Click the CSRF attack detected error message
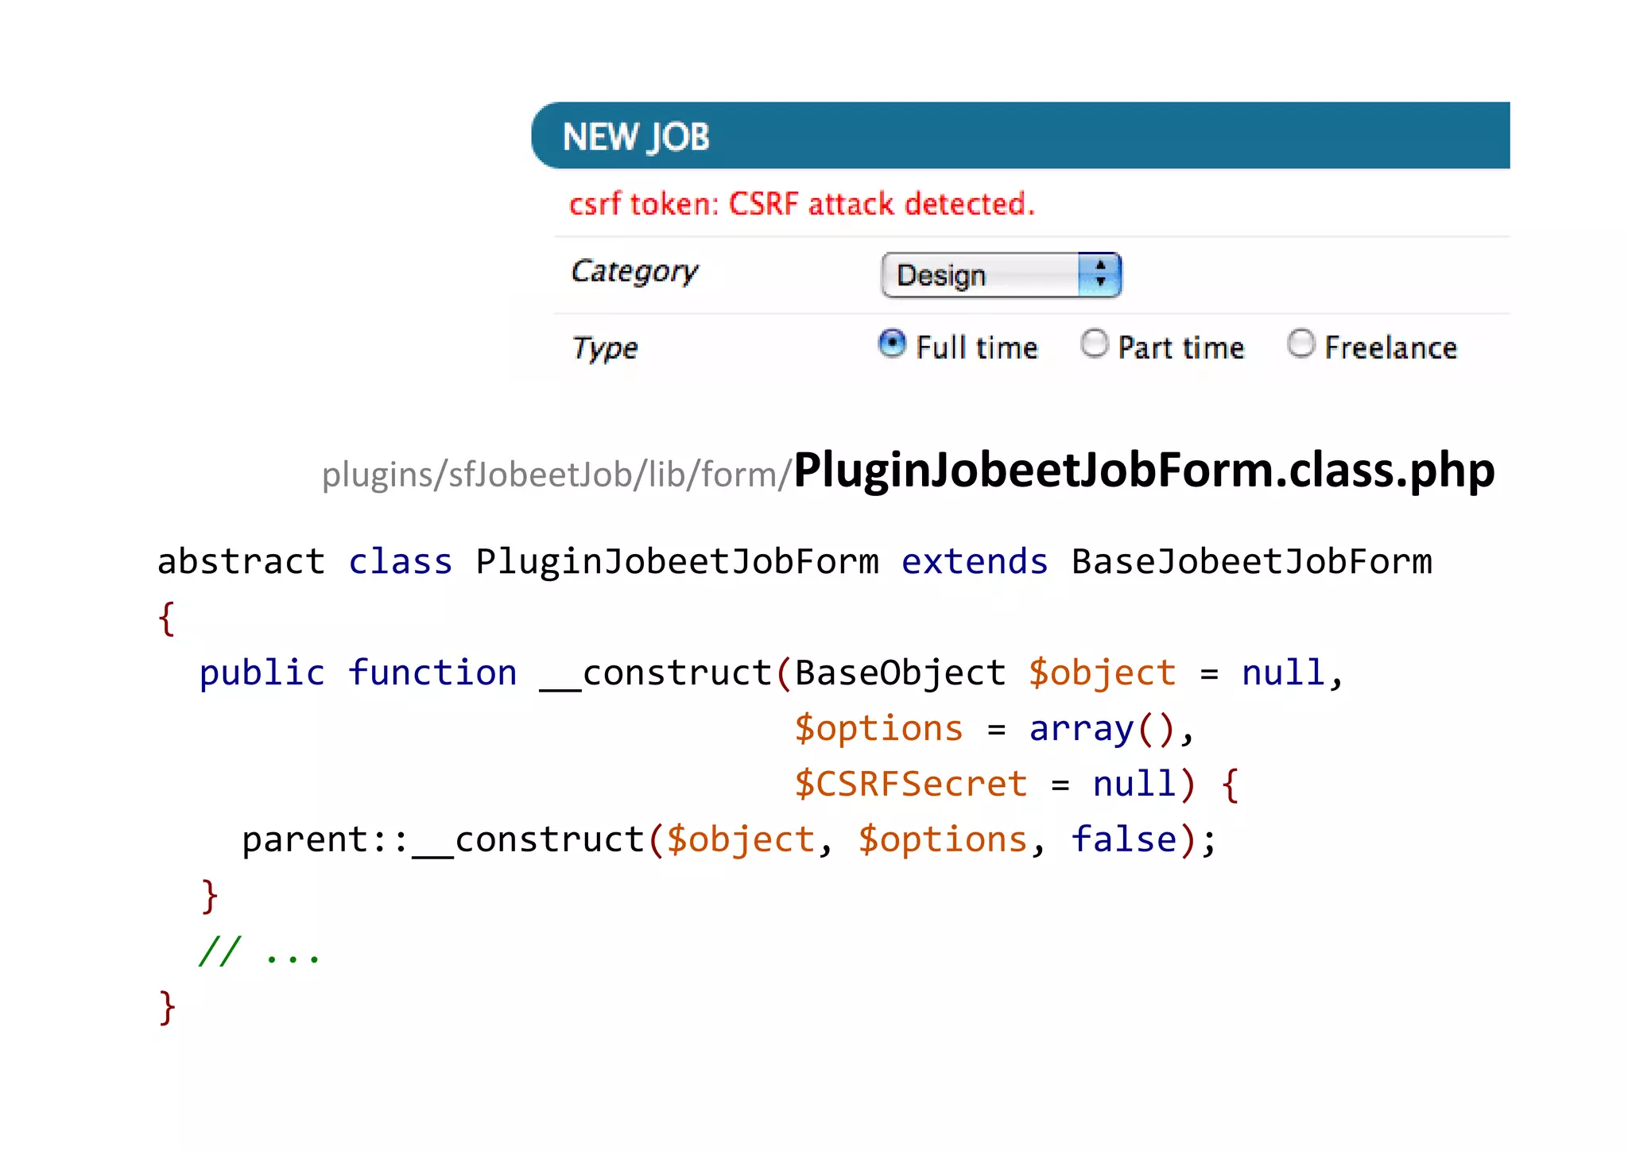 tap(802, 204)
